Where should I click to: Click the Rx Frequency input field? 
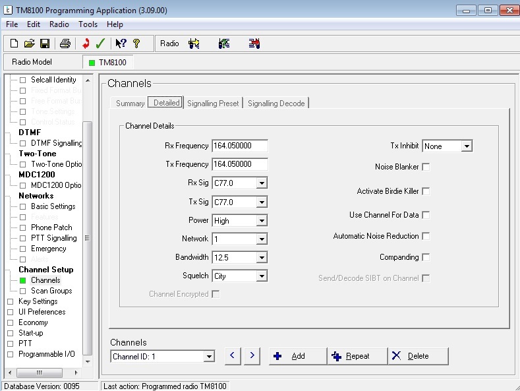240,146
